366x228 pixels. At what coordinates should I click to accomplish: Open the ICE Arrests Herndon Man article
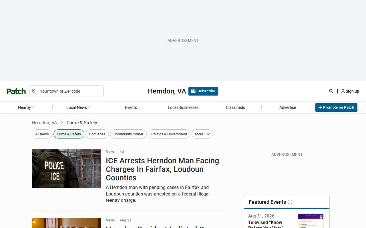[x=162, y=169]
